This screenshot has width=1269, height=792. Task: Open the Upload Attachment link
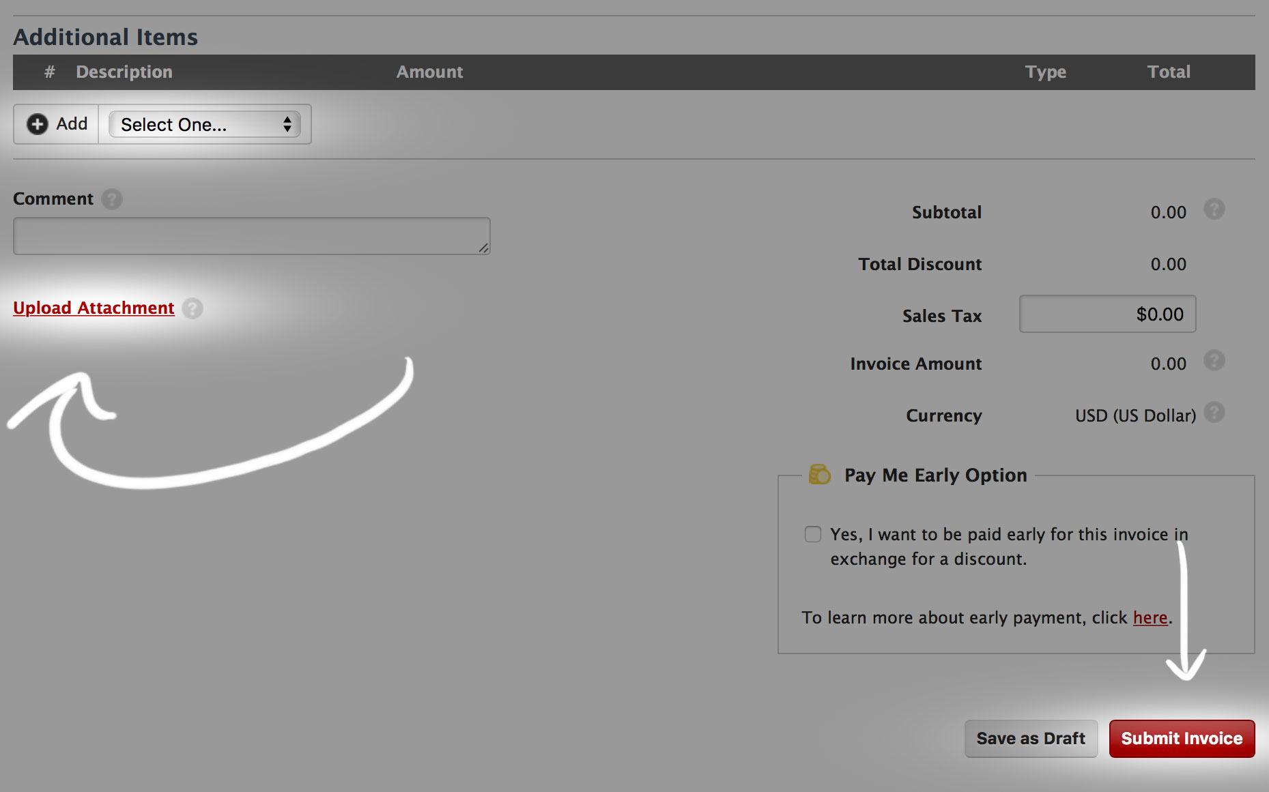(94, 308)
